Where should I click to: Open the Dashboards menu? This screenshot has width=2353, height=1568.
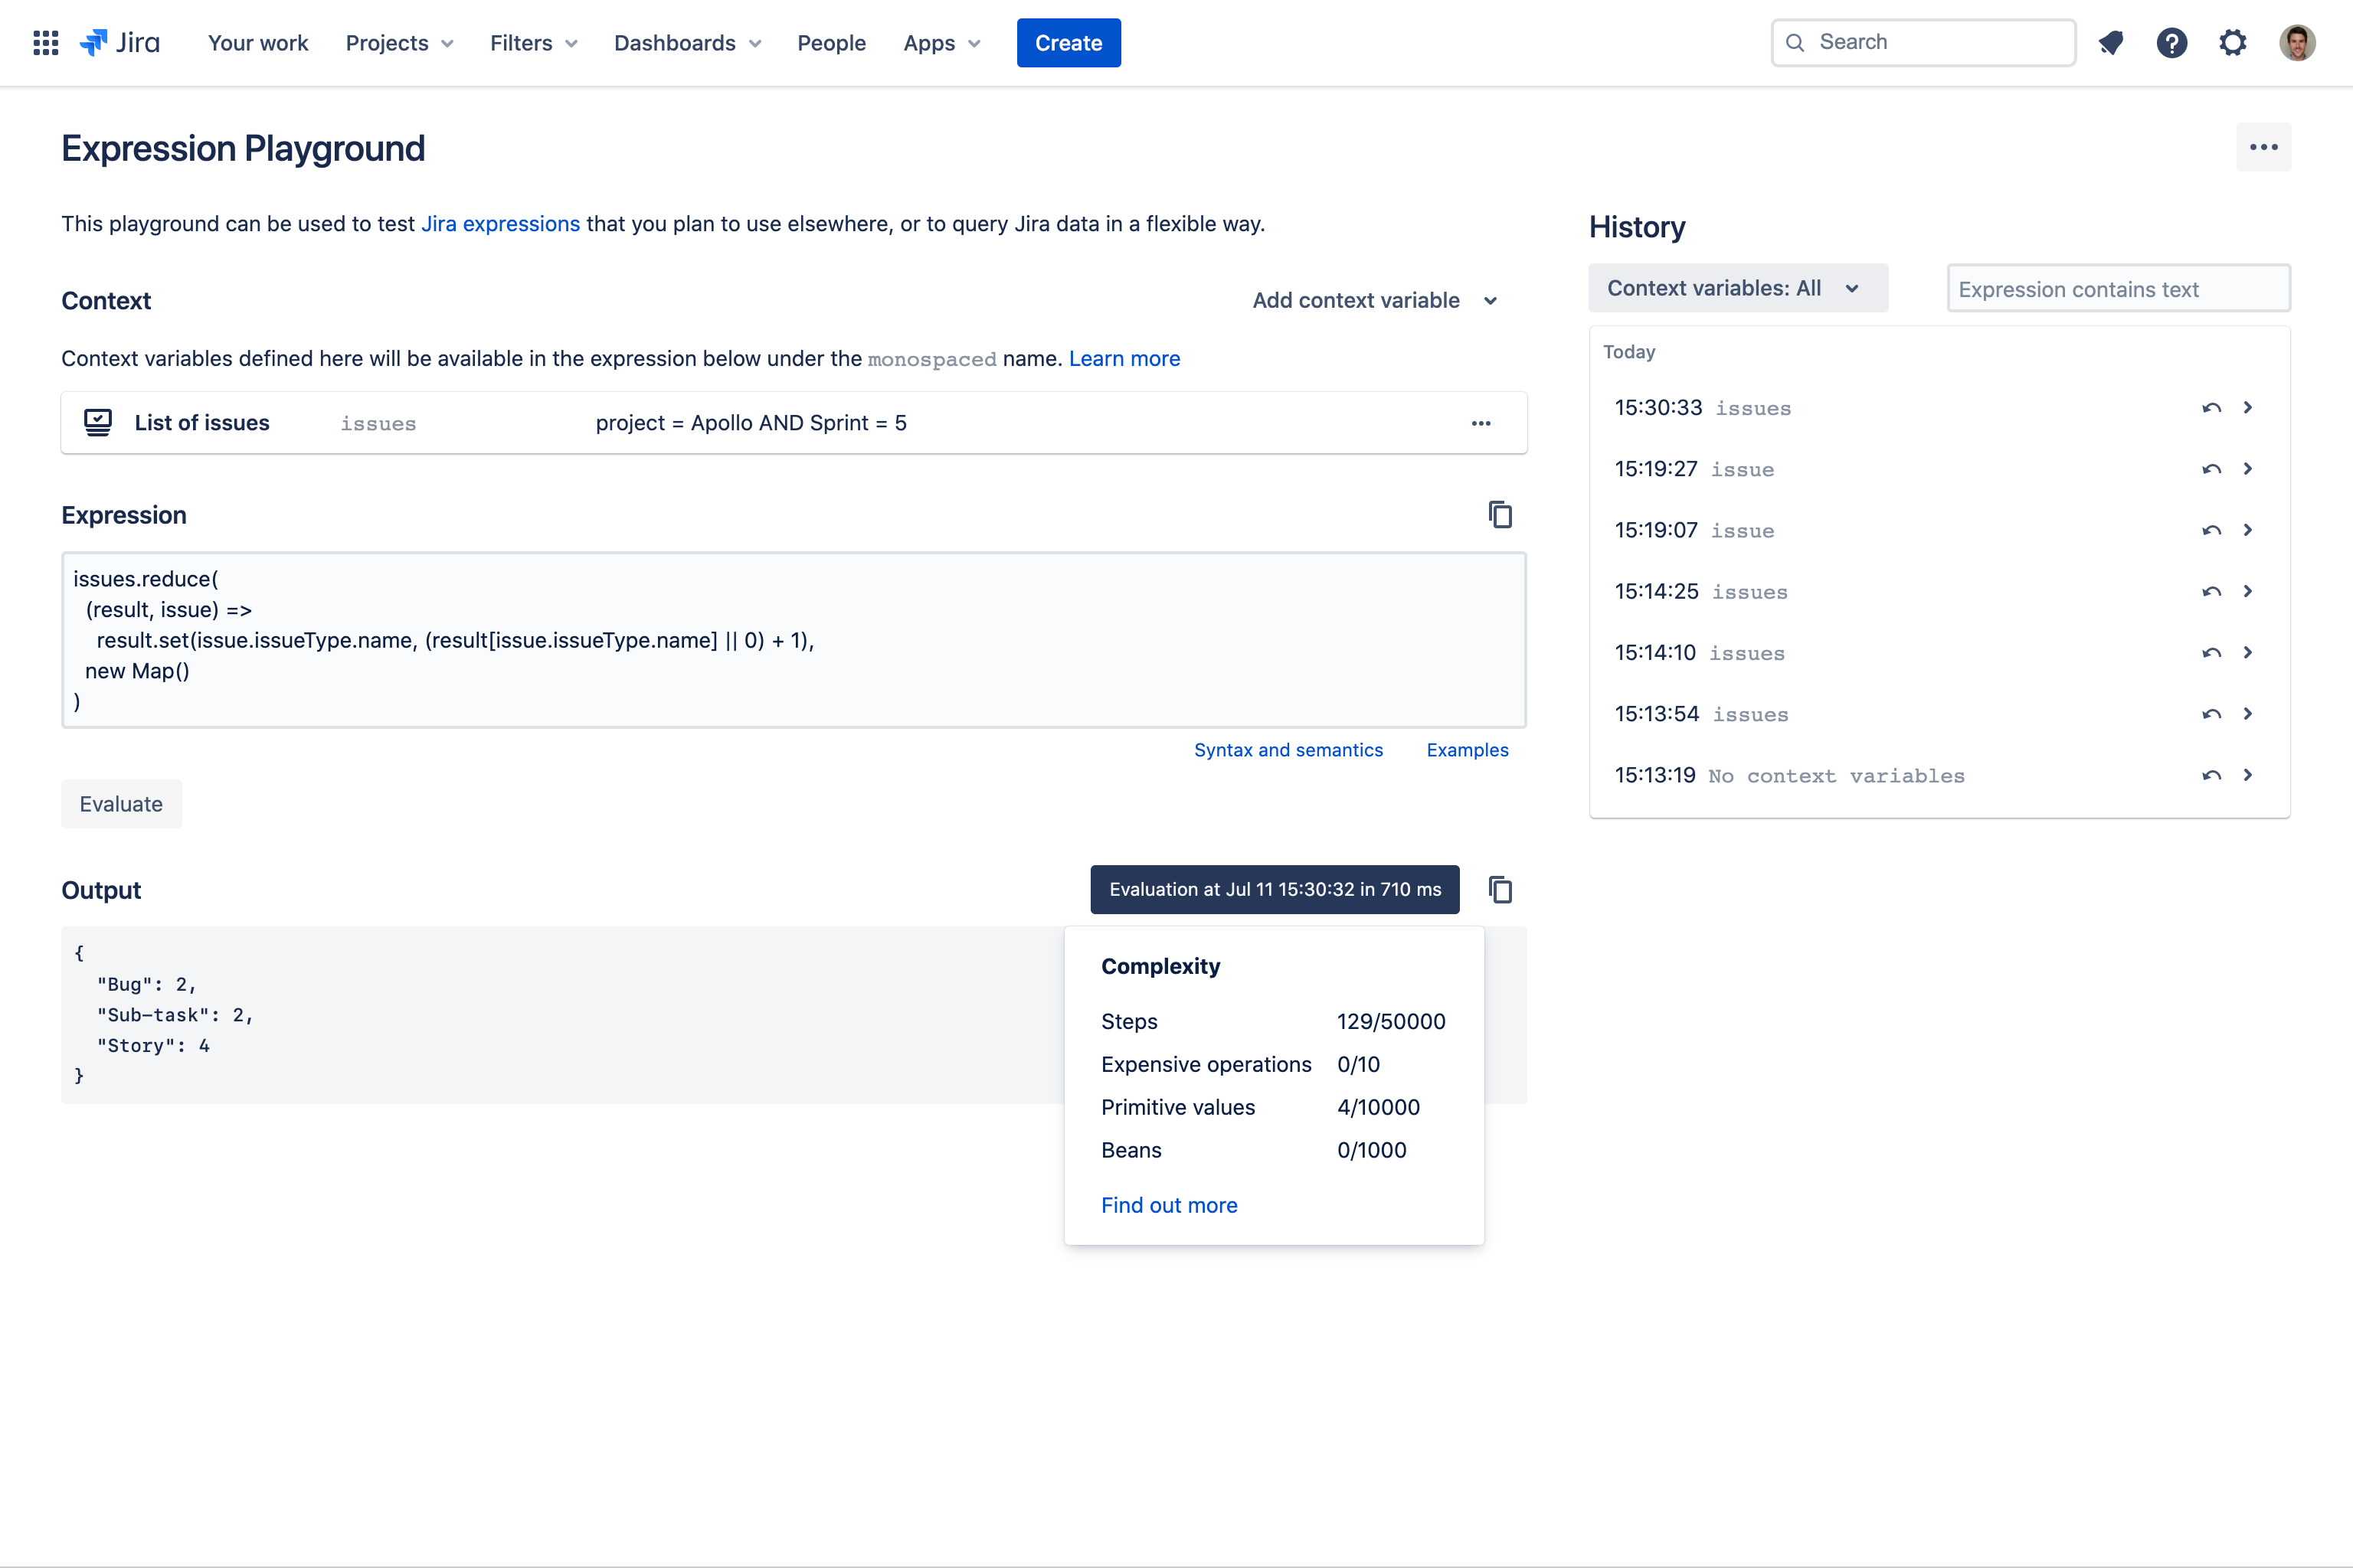[687, 43]
